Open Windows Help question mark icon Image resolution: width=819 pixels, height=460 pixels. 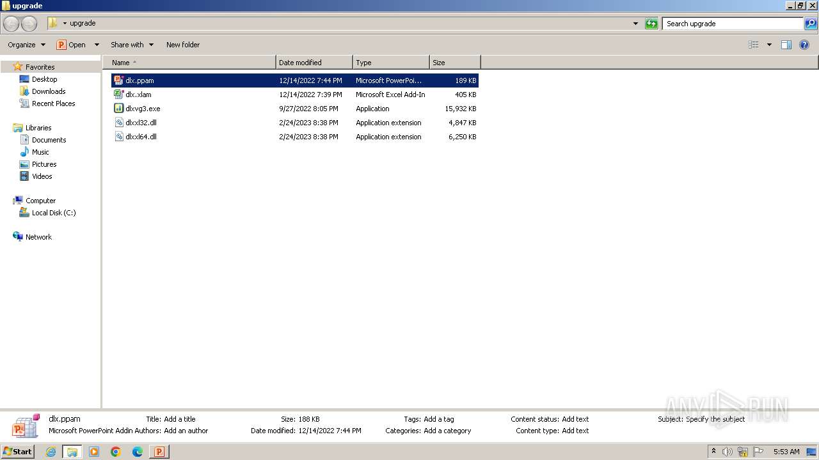(x=804, y=45)
